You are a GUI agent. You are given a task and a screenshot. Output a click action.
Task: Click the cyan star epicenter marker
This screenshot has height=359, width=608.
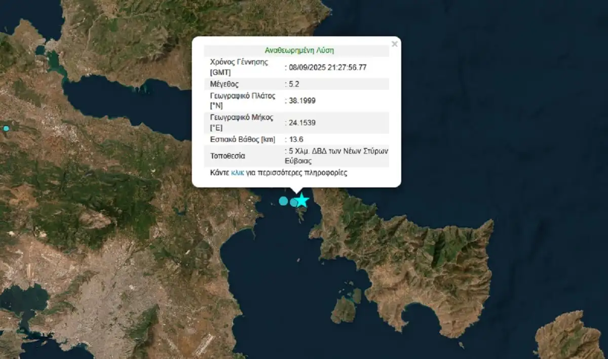(x=302, y=201)
